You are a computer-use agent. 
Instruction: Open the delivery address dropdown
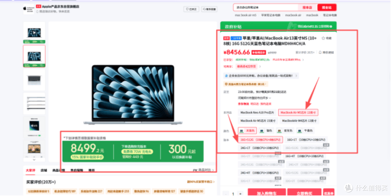255,98
